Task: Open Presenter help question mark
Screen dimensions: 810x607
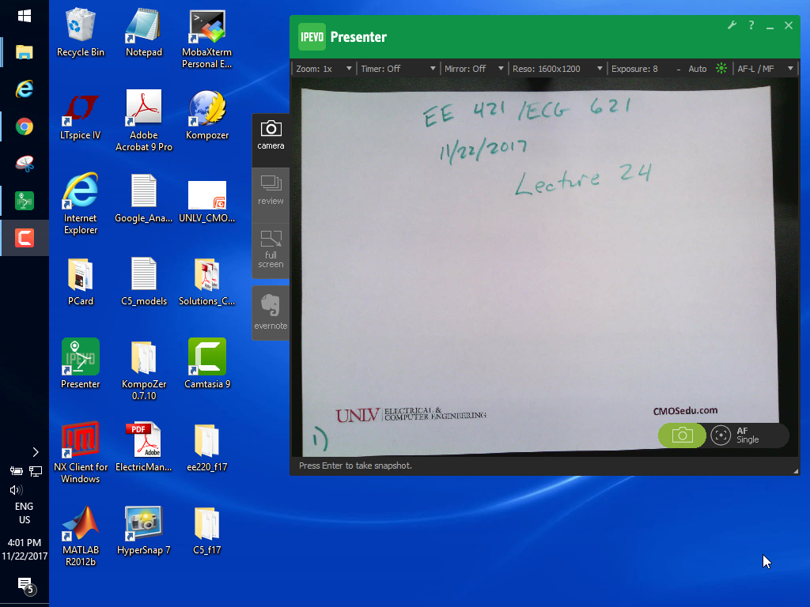Action: [x=751, y=25]
